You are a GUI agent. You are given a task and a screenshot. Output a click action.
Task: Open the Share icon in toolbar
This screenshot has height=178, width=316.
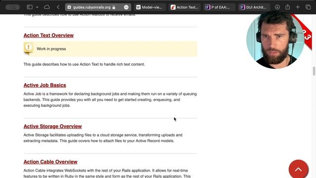click(287, 7)
